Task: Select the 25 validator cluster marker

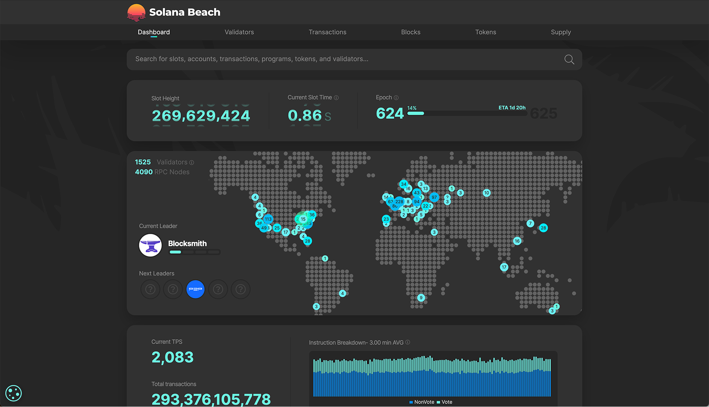Action: pos(277,228)
